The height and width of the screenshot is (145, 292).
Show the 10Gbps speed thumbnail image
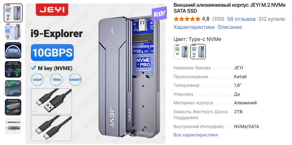(x=13, y=51)
